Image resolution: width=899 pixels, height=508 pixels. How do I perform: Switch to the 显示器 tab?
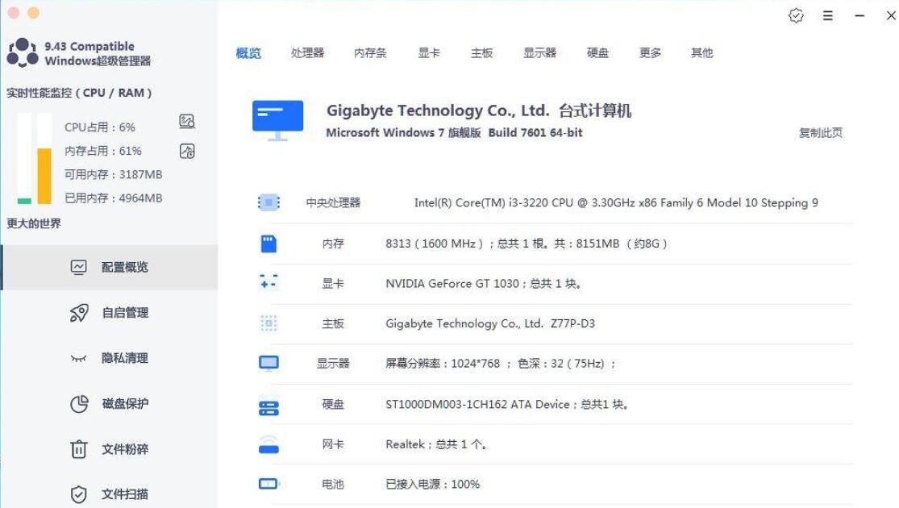point(539,53)
